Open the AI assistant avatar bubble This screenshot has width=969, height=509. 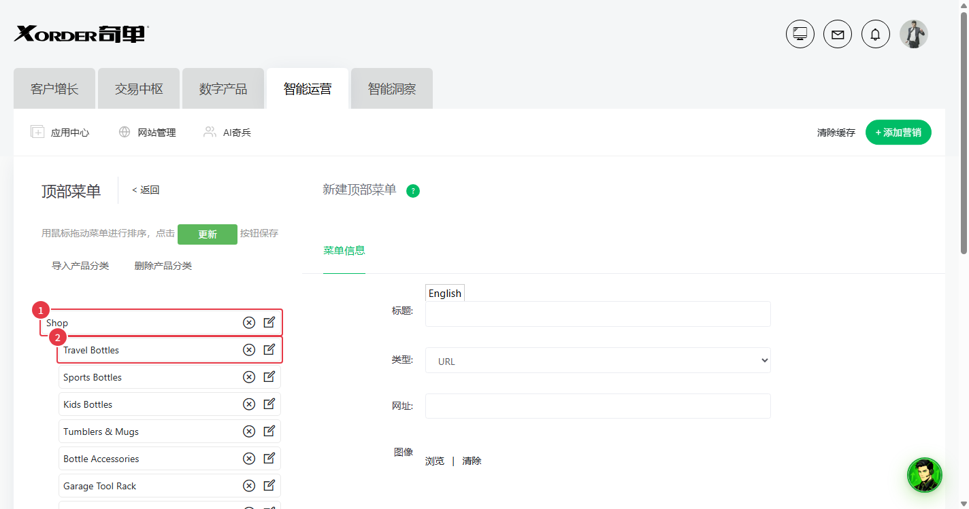coord(925,475)
